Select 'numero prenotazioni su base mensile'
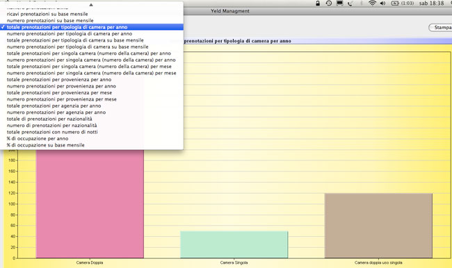Image resolution: width=452 pixels, height=268 pixels. tap(92, 20)
